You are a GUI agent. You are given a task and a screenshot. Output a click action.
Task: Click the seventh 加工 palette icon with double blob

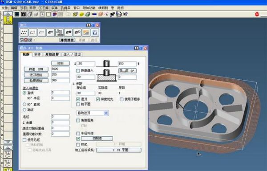77,33
